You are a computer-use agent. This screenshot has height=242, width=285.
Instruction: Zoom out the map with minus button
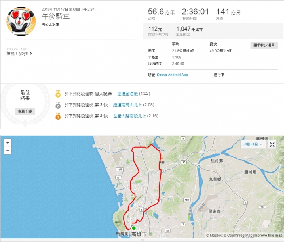pos(8,150)
